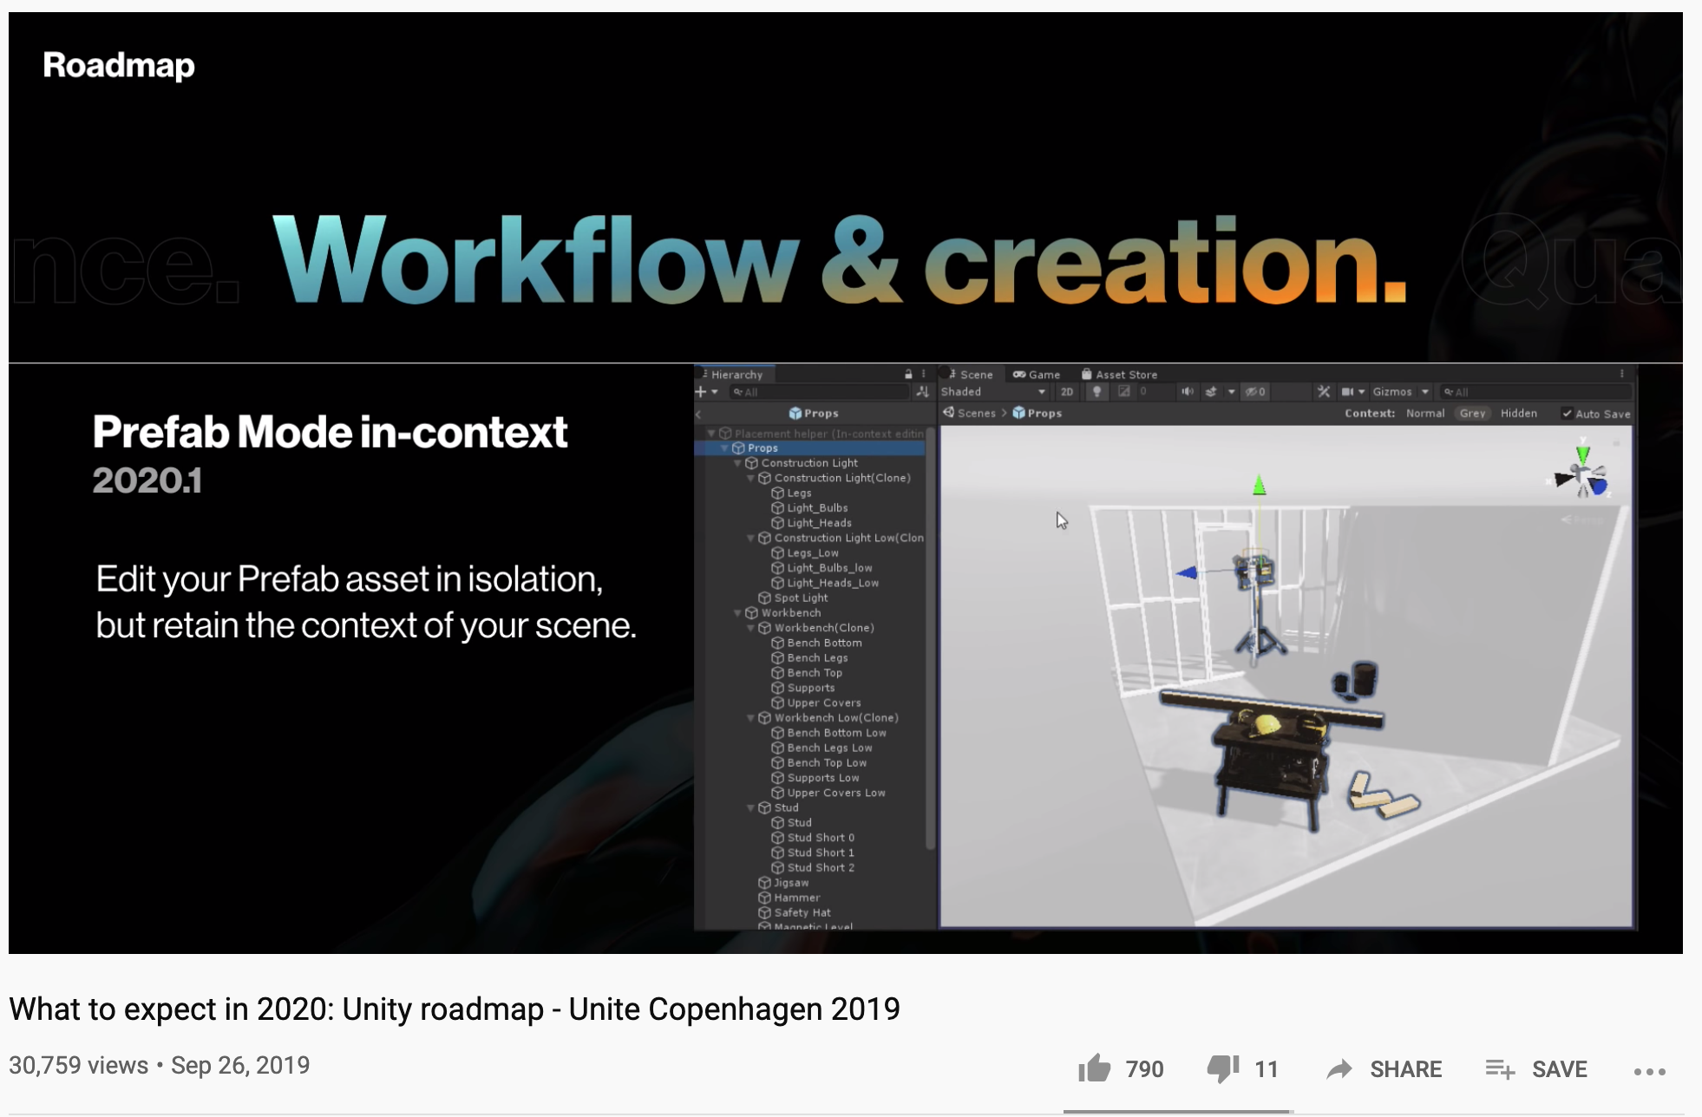
Task: Click the blue Z-axis move arrow
Action: point(1187,572)
